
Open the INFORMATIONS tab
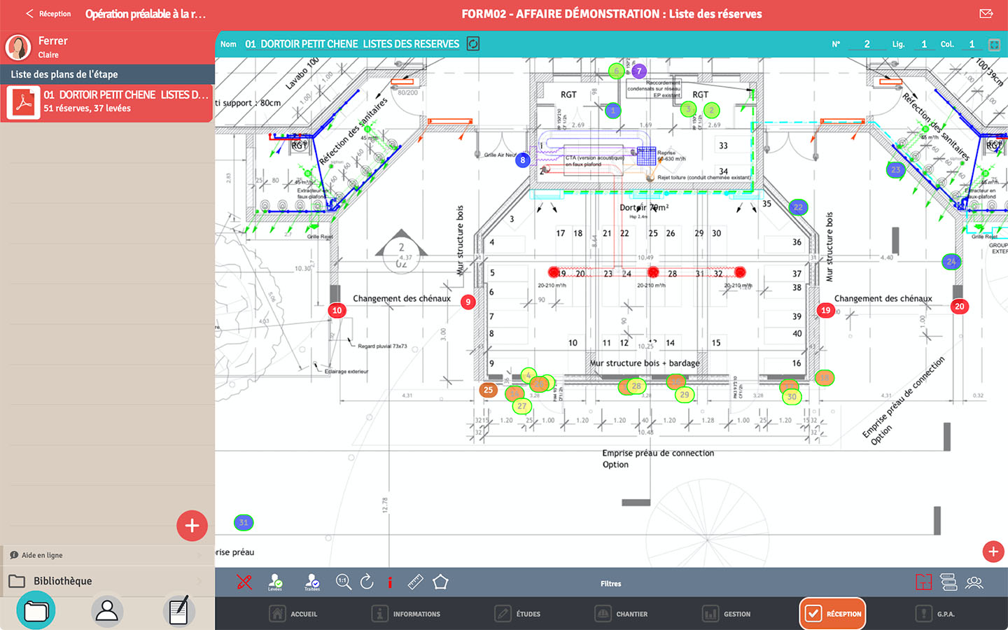pos(406,614)
